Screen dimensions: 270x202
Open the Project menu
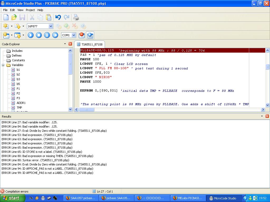[x=30, y=10]
